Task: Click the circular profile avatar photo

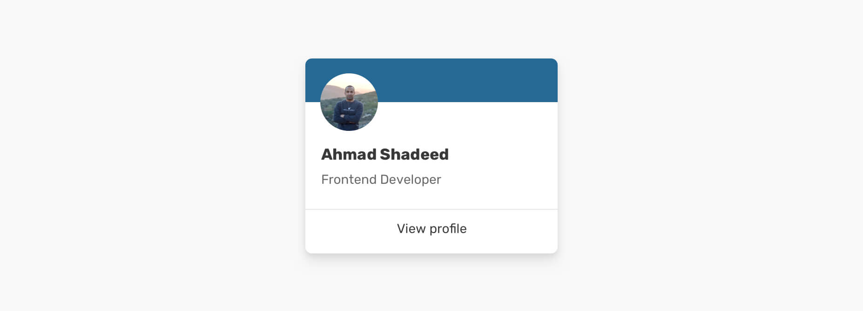Action: tap(349, 102)
